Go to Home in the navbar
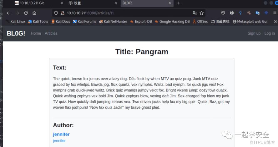The height and width of the screenshot is (147, 278). point(36,33)
